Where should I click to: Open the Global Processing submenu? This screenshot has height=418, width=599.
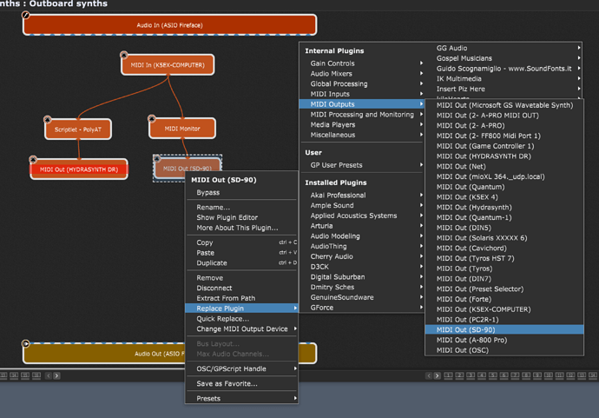click(x=362, y=83)
